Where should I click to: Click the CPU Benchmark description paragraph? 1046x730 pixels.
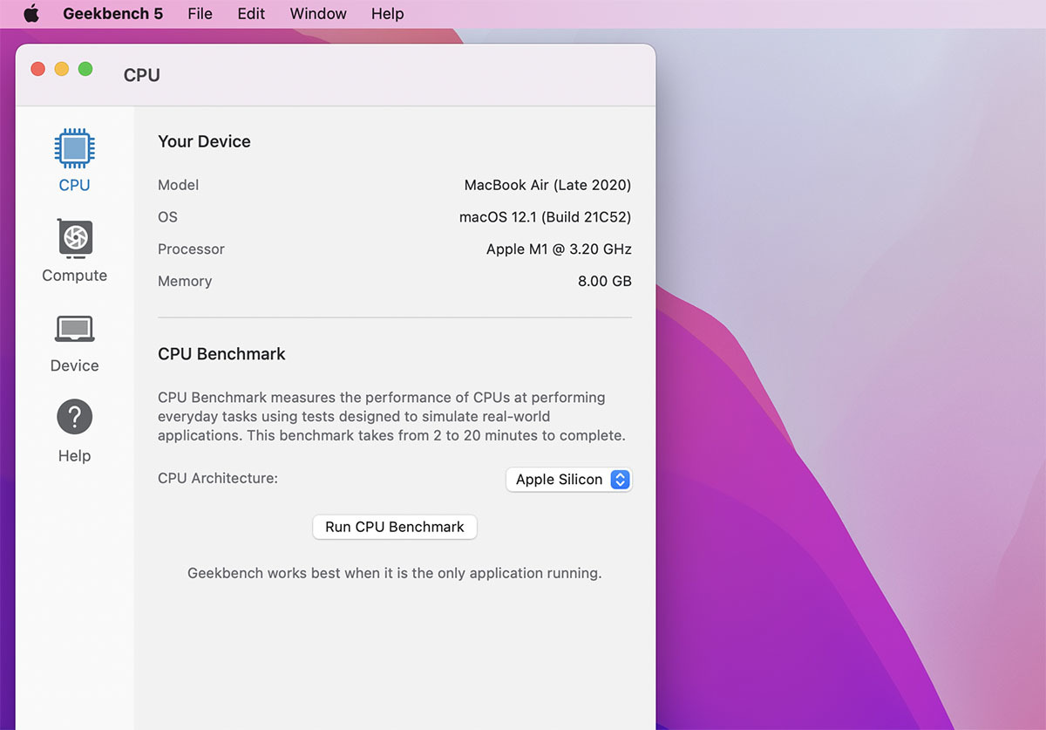pyautogui.click(x=392, y=416)
